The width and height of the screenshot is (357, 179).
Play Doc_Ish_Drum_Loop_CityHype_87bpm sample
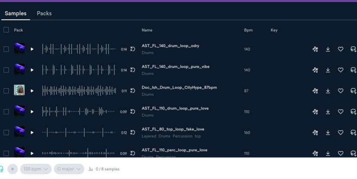pos(32,91)
